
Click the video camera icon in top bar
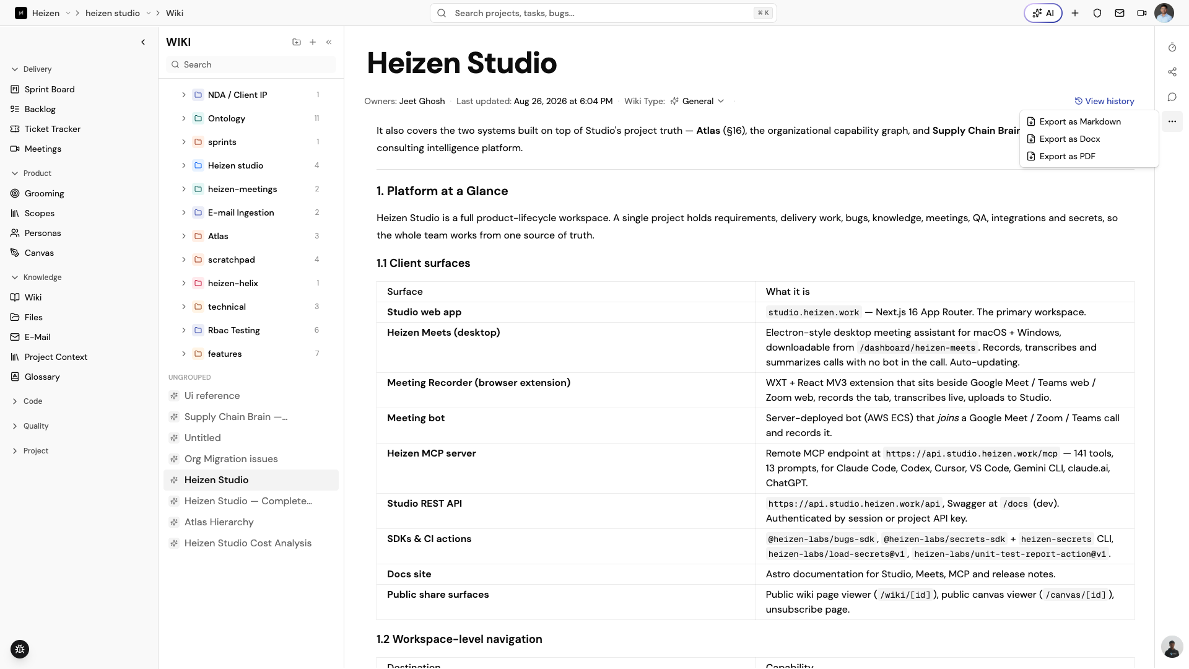pos(1142,13)
